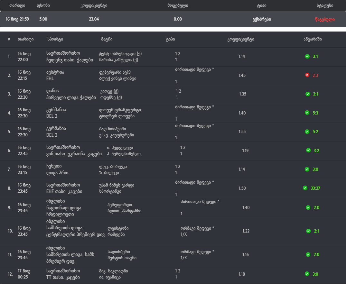
Task: Select the 1.55 odds value
Action: [242, 132]
